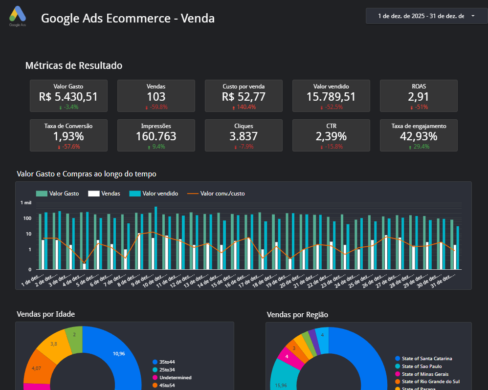Click the date range dropdown arrow
The height and width of the screenshot is (390, 488).
click(x=473, y=16)
